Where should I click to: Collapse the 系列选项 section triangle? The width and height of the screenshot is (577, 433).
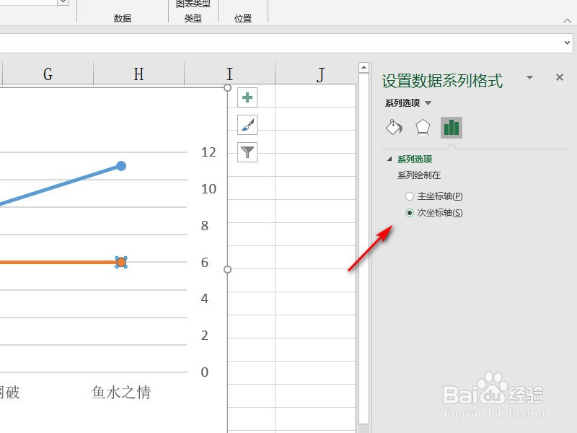[390, 158]
